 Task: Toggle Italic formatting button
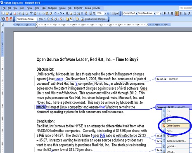pos(168,13)
